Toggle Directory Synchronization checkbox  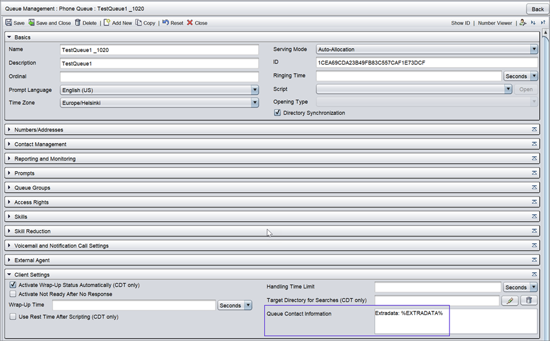tap(277, 113)
